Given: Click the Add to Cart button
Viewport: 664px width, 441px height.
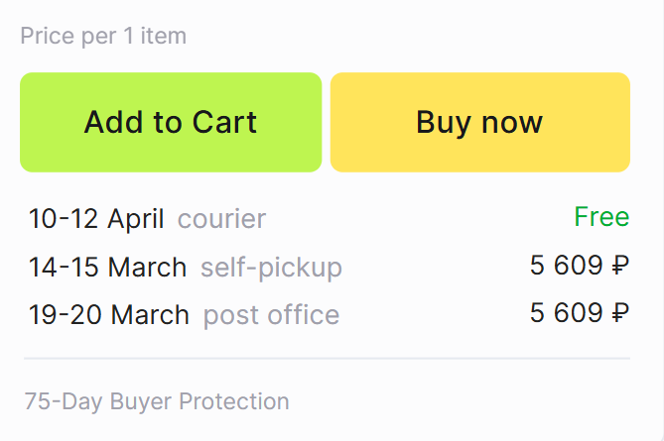Looking at the screenshot, I should point(171,122).
